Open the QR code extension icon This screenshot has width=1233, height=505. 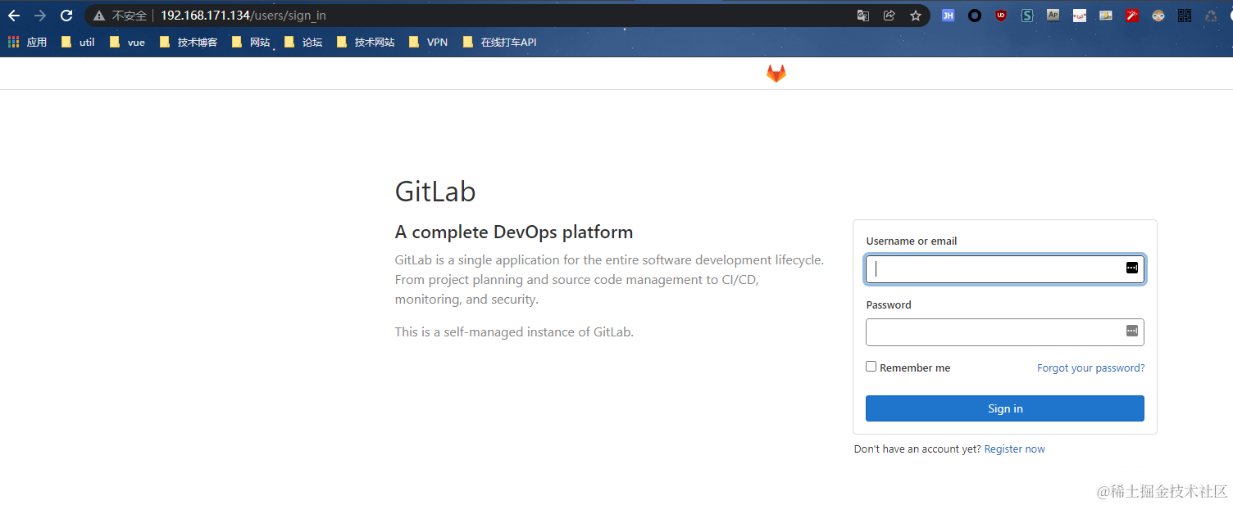coord(1185,16)
